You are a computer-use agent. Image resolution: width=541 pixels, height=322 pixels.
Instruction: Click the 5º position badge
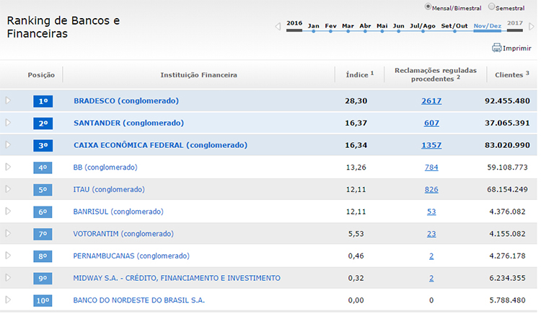[43, 190]
